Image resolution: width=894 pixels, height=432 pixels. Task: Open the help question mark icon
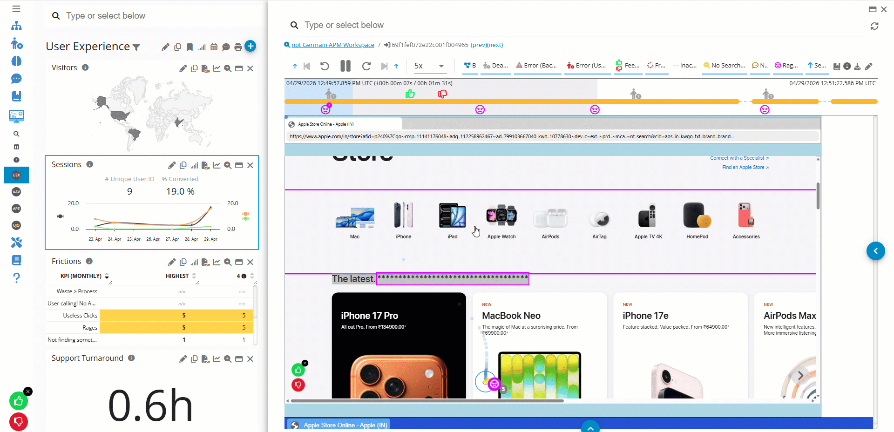pos(16,278)
